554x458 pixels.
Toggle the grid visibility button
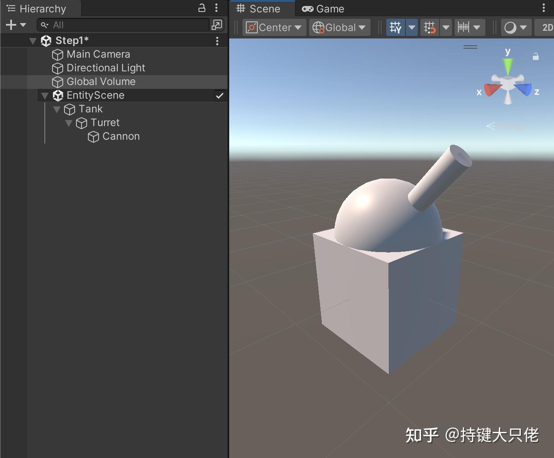(396, 28)
